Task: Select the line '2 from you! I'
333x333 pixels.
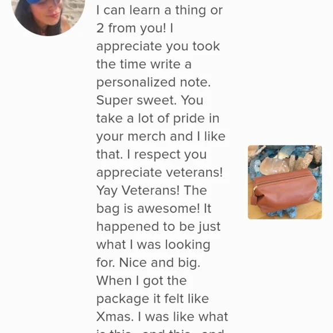Action: (135, 28)
